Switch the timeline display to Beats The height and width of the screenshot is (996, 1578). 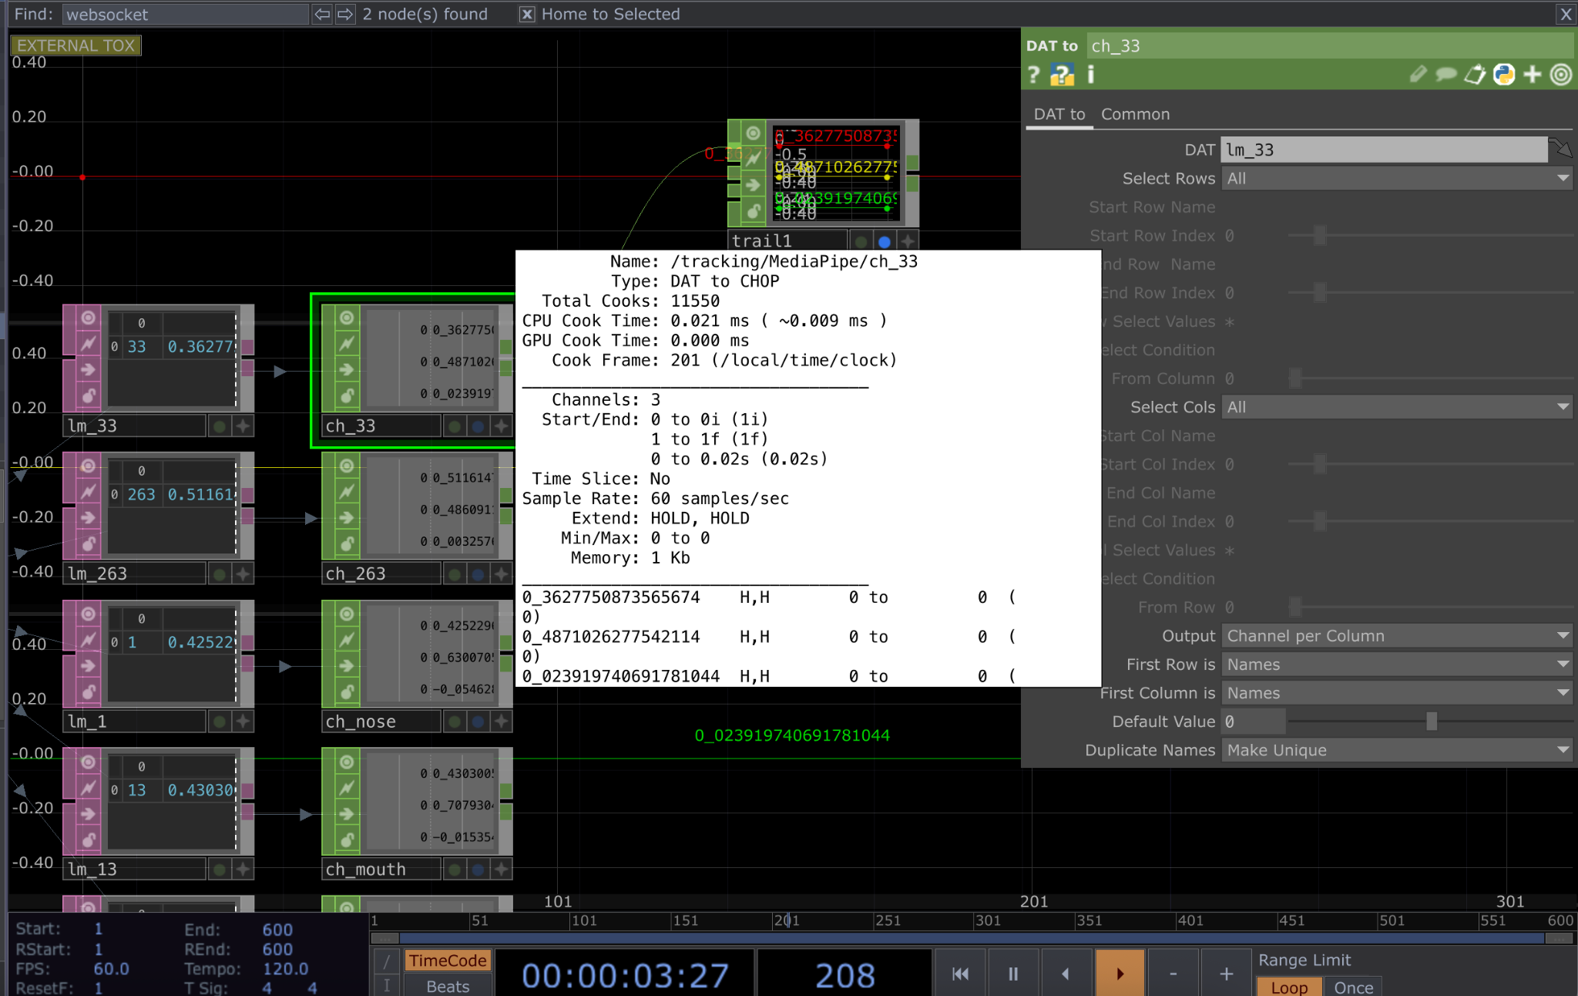point(448,986)
